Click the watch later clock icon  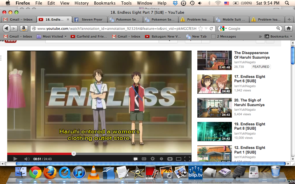coord(162,159)
